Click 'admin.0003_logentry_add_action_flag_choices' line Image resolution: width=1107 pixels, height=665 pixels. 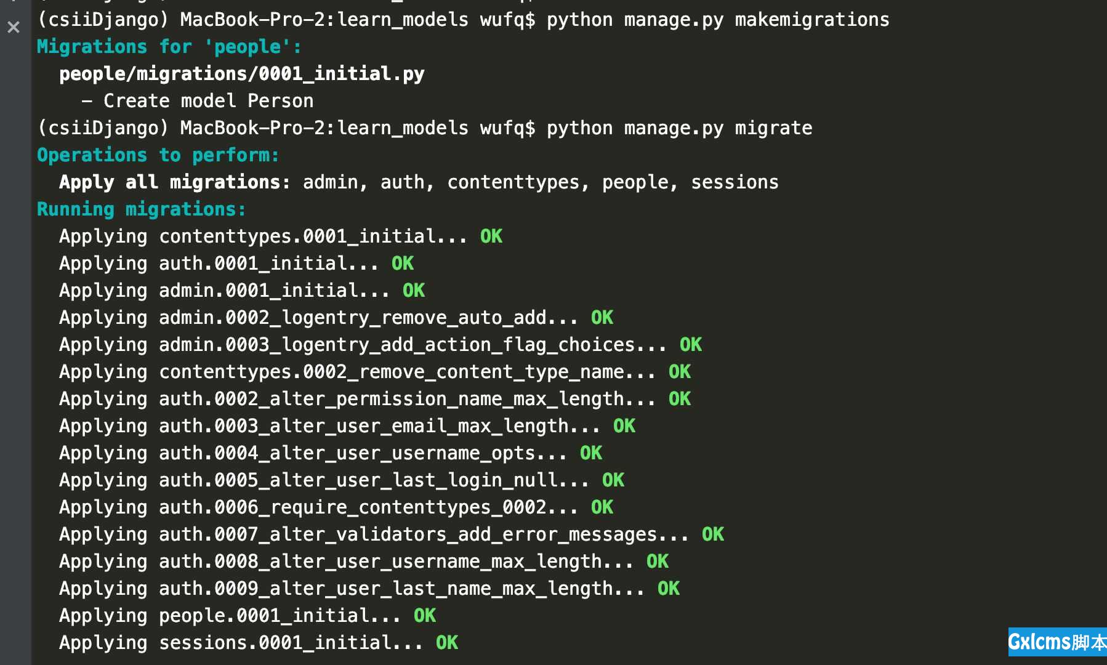click(x=380, y=345)
